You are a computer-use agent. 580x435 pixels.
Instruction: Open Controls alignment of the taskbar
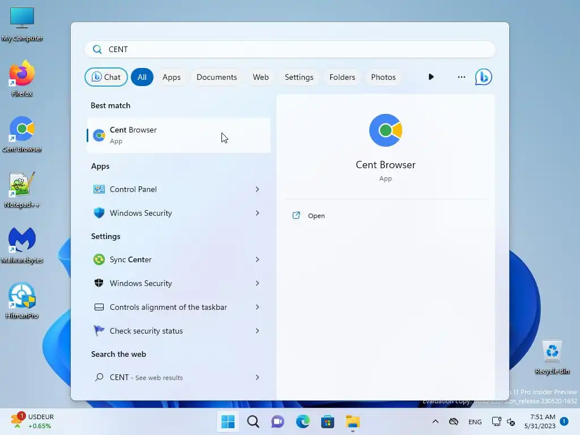178,307
